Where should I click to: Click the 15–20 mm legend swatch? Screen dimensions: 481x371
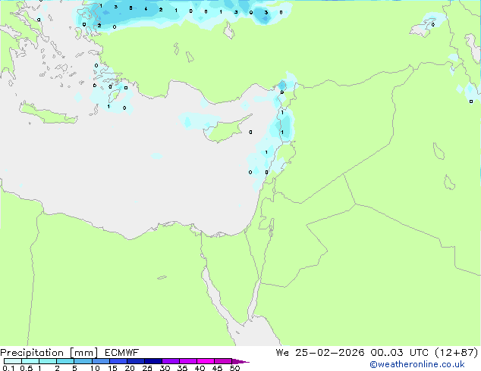point(118,361)
